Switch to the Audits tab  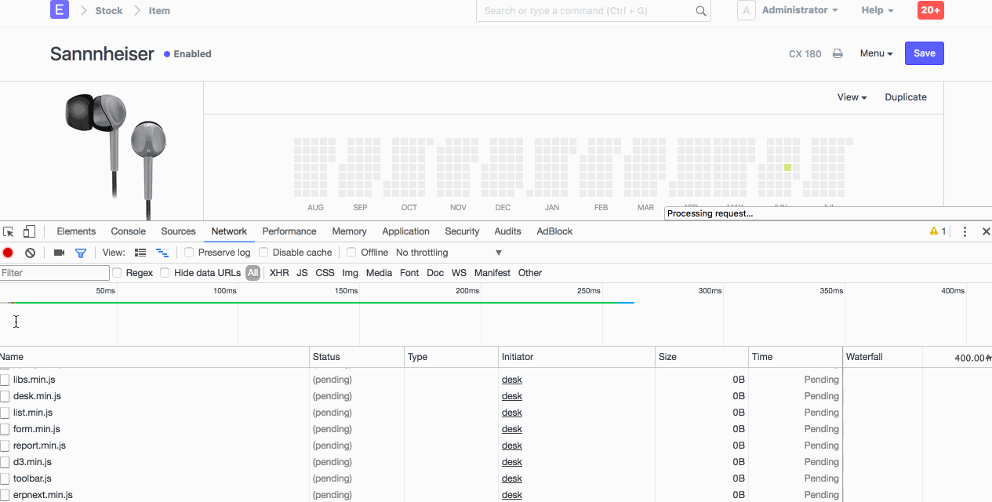(507, 231)
